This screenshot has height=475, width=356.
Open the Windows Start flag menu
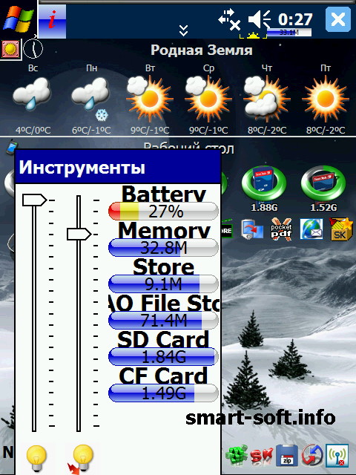pos(18,19)
